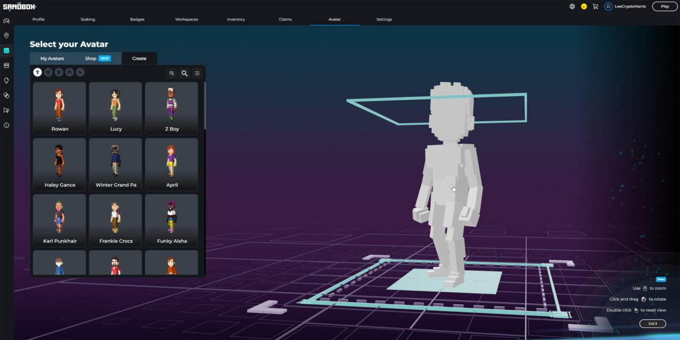Image resolution: width=680 pixels, height=340 pixels.
Task: Select the Haley Gance avatar
Action: coord(59,164)
